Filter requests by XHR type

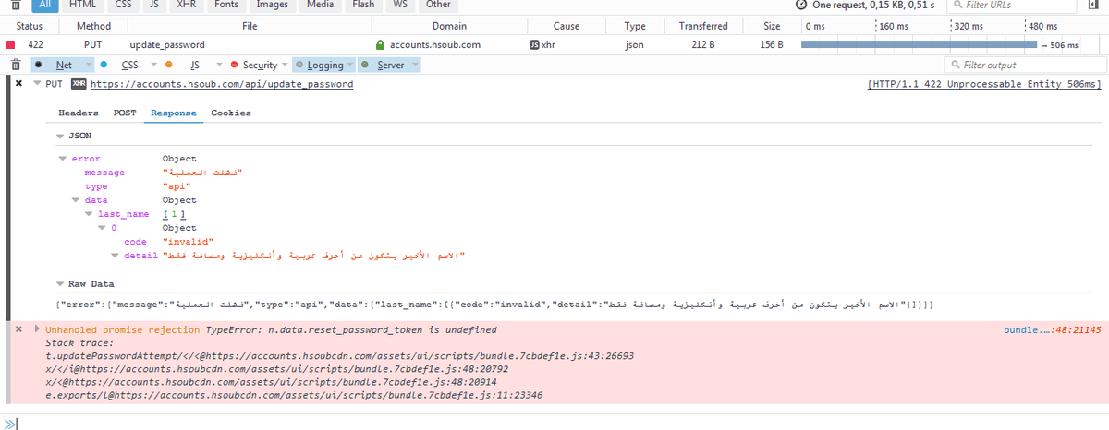coord(187,5)
